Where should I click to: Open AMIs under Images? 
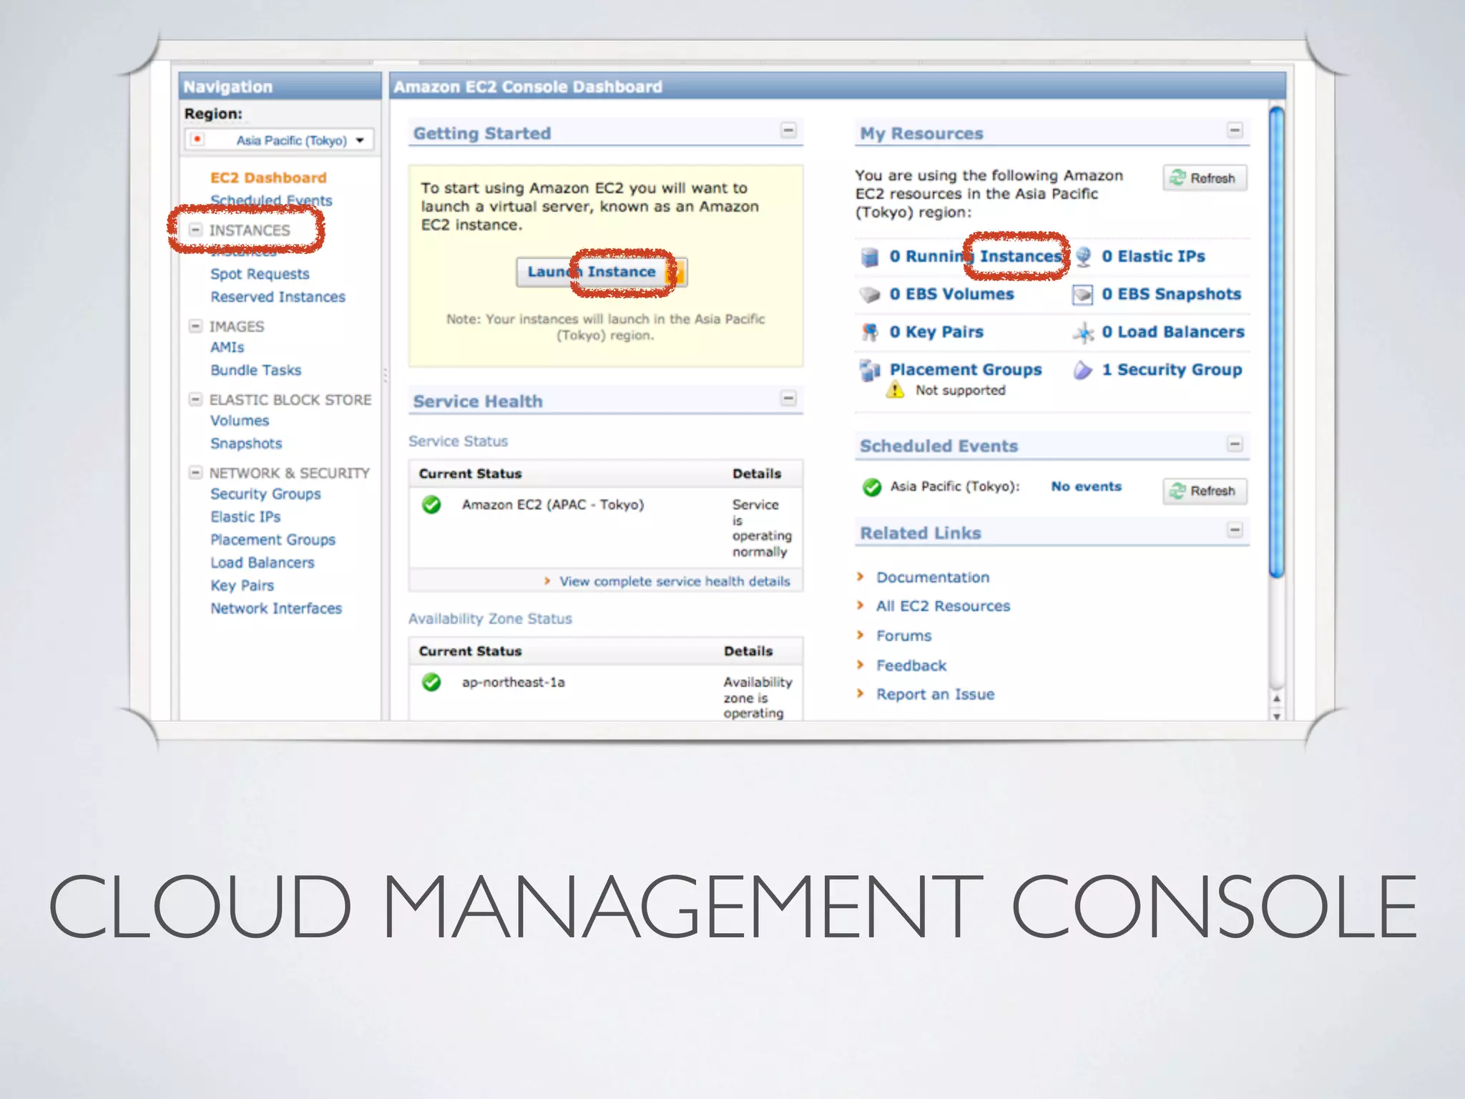pyautogui.click(x=227, y=347)
